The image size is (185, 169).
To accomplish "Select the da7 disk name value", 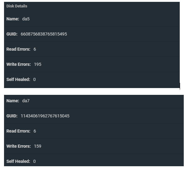I will tap(26, 101).
